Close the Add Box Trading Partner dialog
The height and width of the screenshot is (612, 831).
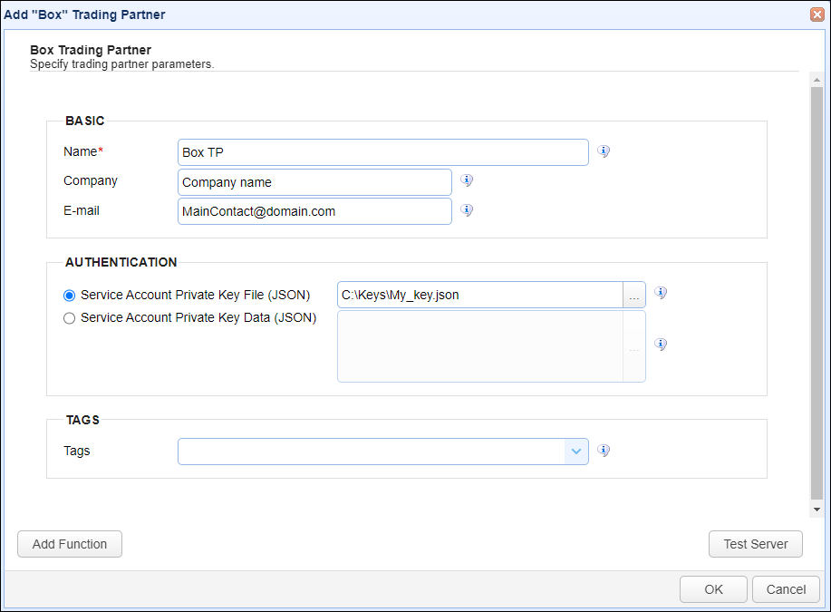817,15
